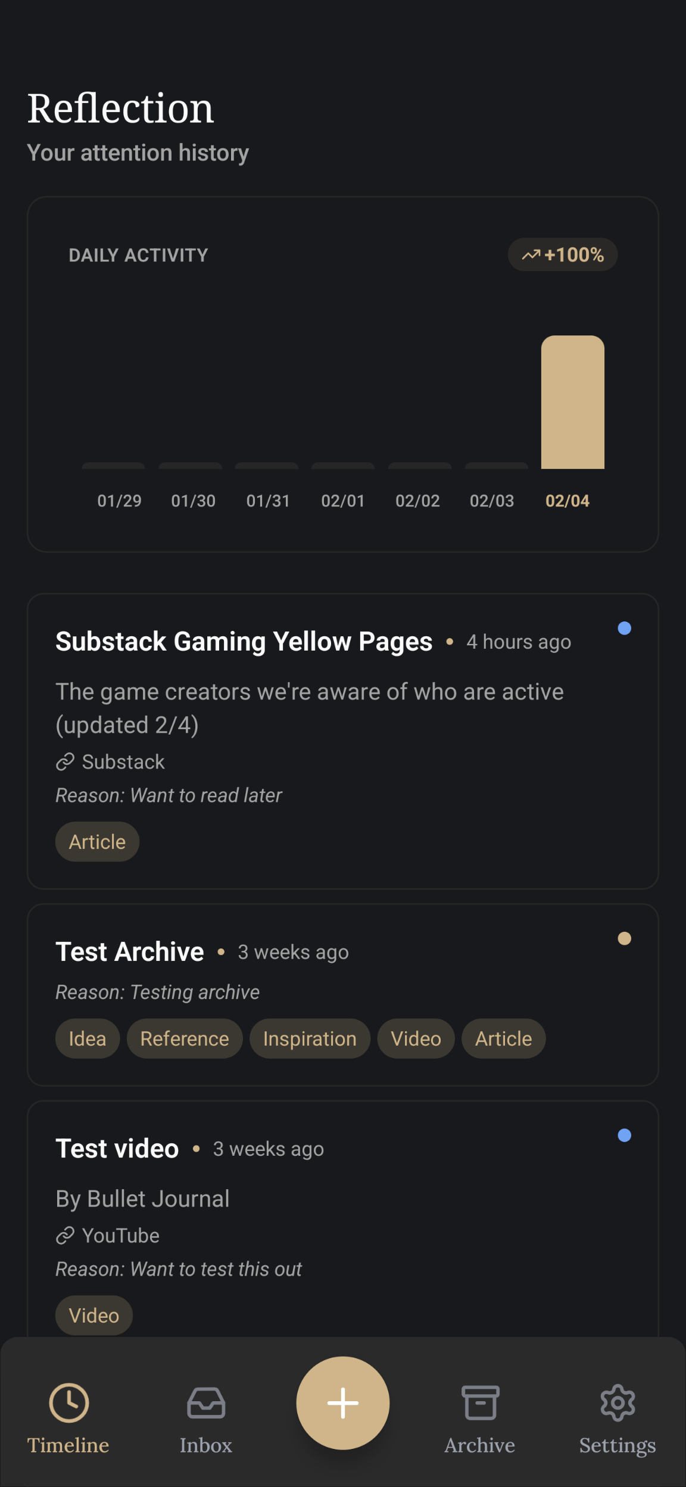Click the Inspiration tag chip
The image size is (686, 1487).
310,1039
